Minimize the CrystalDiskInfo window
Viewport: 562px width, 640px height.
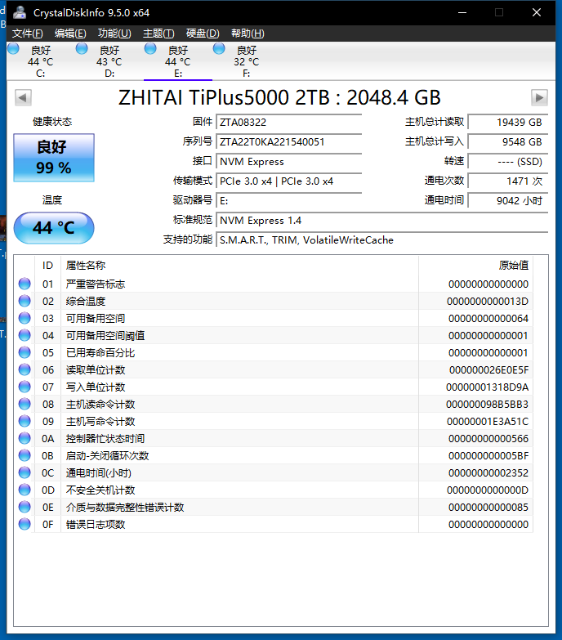(462, 12)
